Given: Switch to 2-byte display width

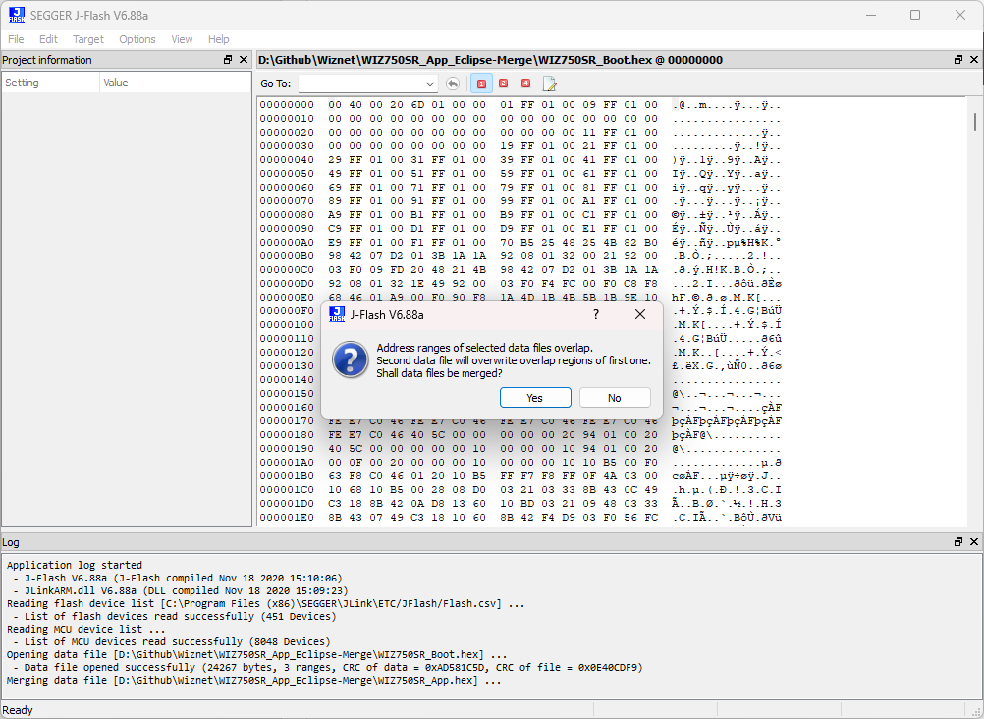Looking at the screenshot, I should (x=504, y=83).
